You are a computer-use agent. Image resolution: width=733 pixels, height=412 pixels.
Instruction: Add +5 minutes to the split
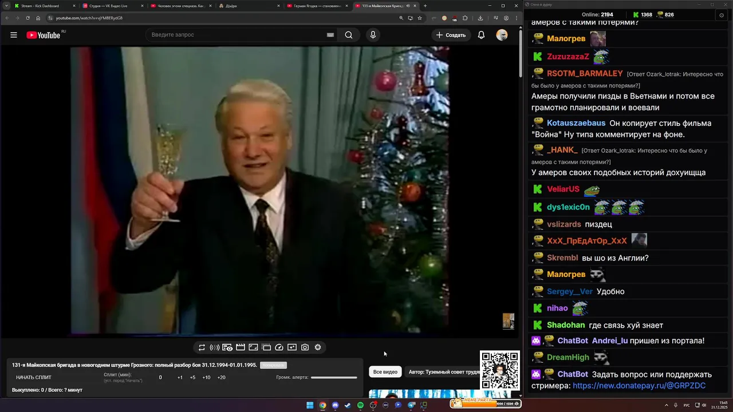tap(192, 378)
